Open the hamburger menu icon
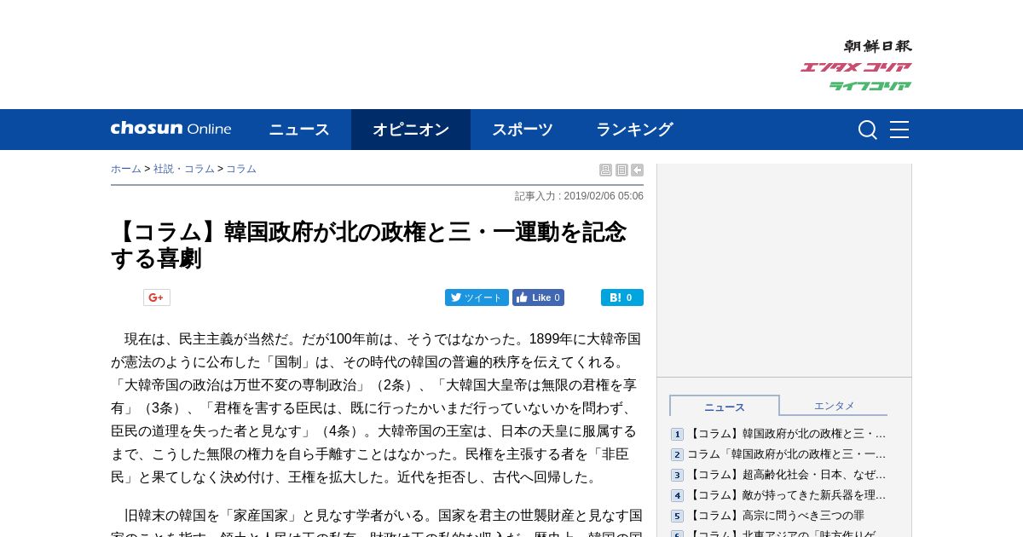This screenshot has height=537, width=1023. pos(899,130)
